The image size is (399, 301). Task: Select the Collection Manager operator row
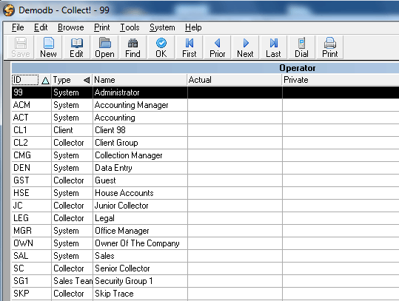point(205,155)
